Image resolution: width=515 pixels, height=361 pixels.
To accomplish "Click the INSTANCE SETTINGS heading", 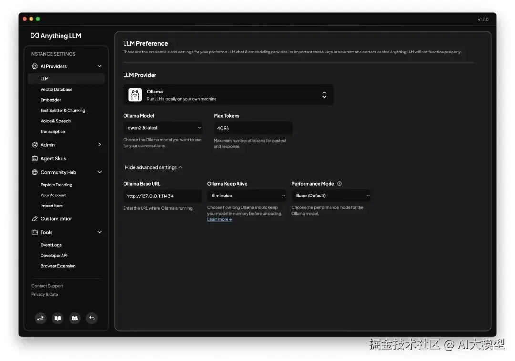I will click(53, 54).
